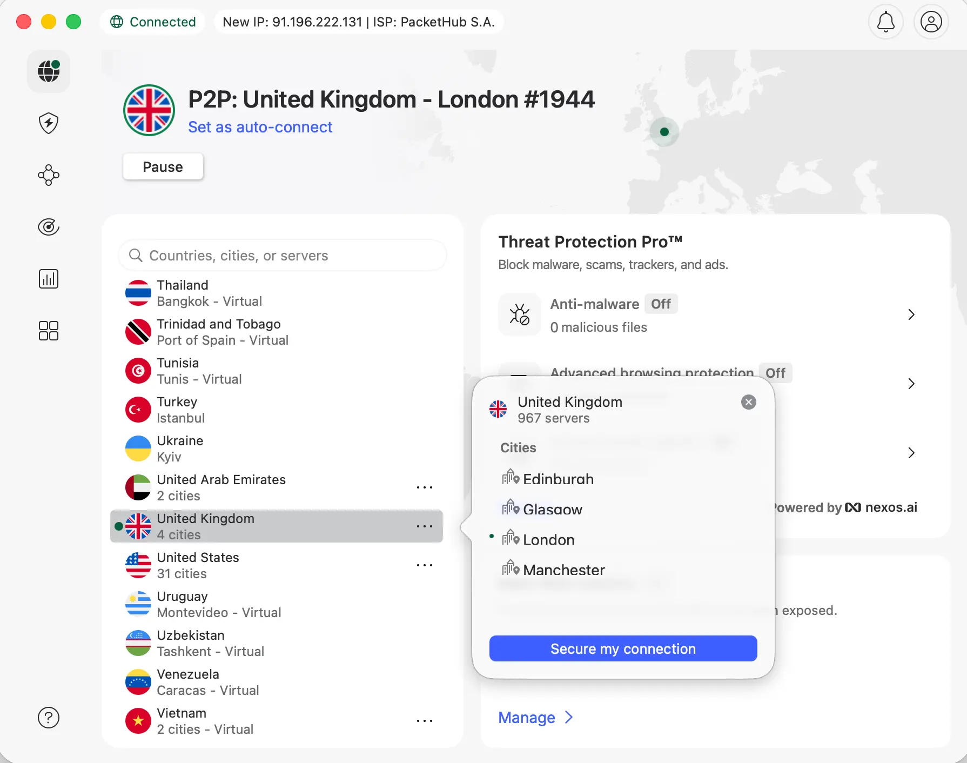Click the Countries, cities, or servers search field
This screenshot has width=967, height=763.
pyautogui.click(x=282, y=255)
